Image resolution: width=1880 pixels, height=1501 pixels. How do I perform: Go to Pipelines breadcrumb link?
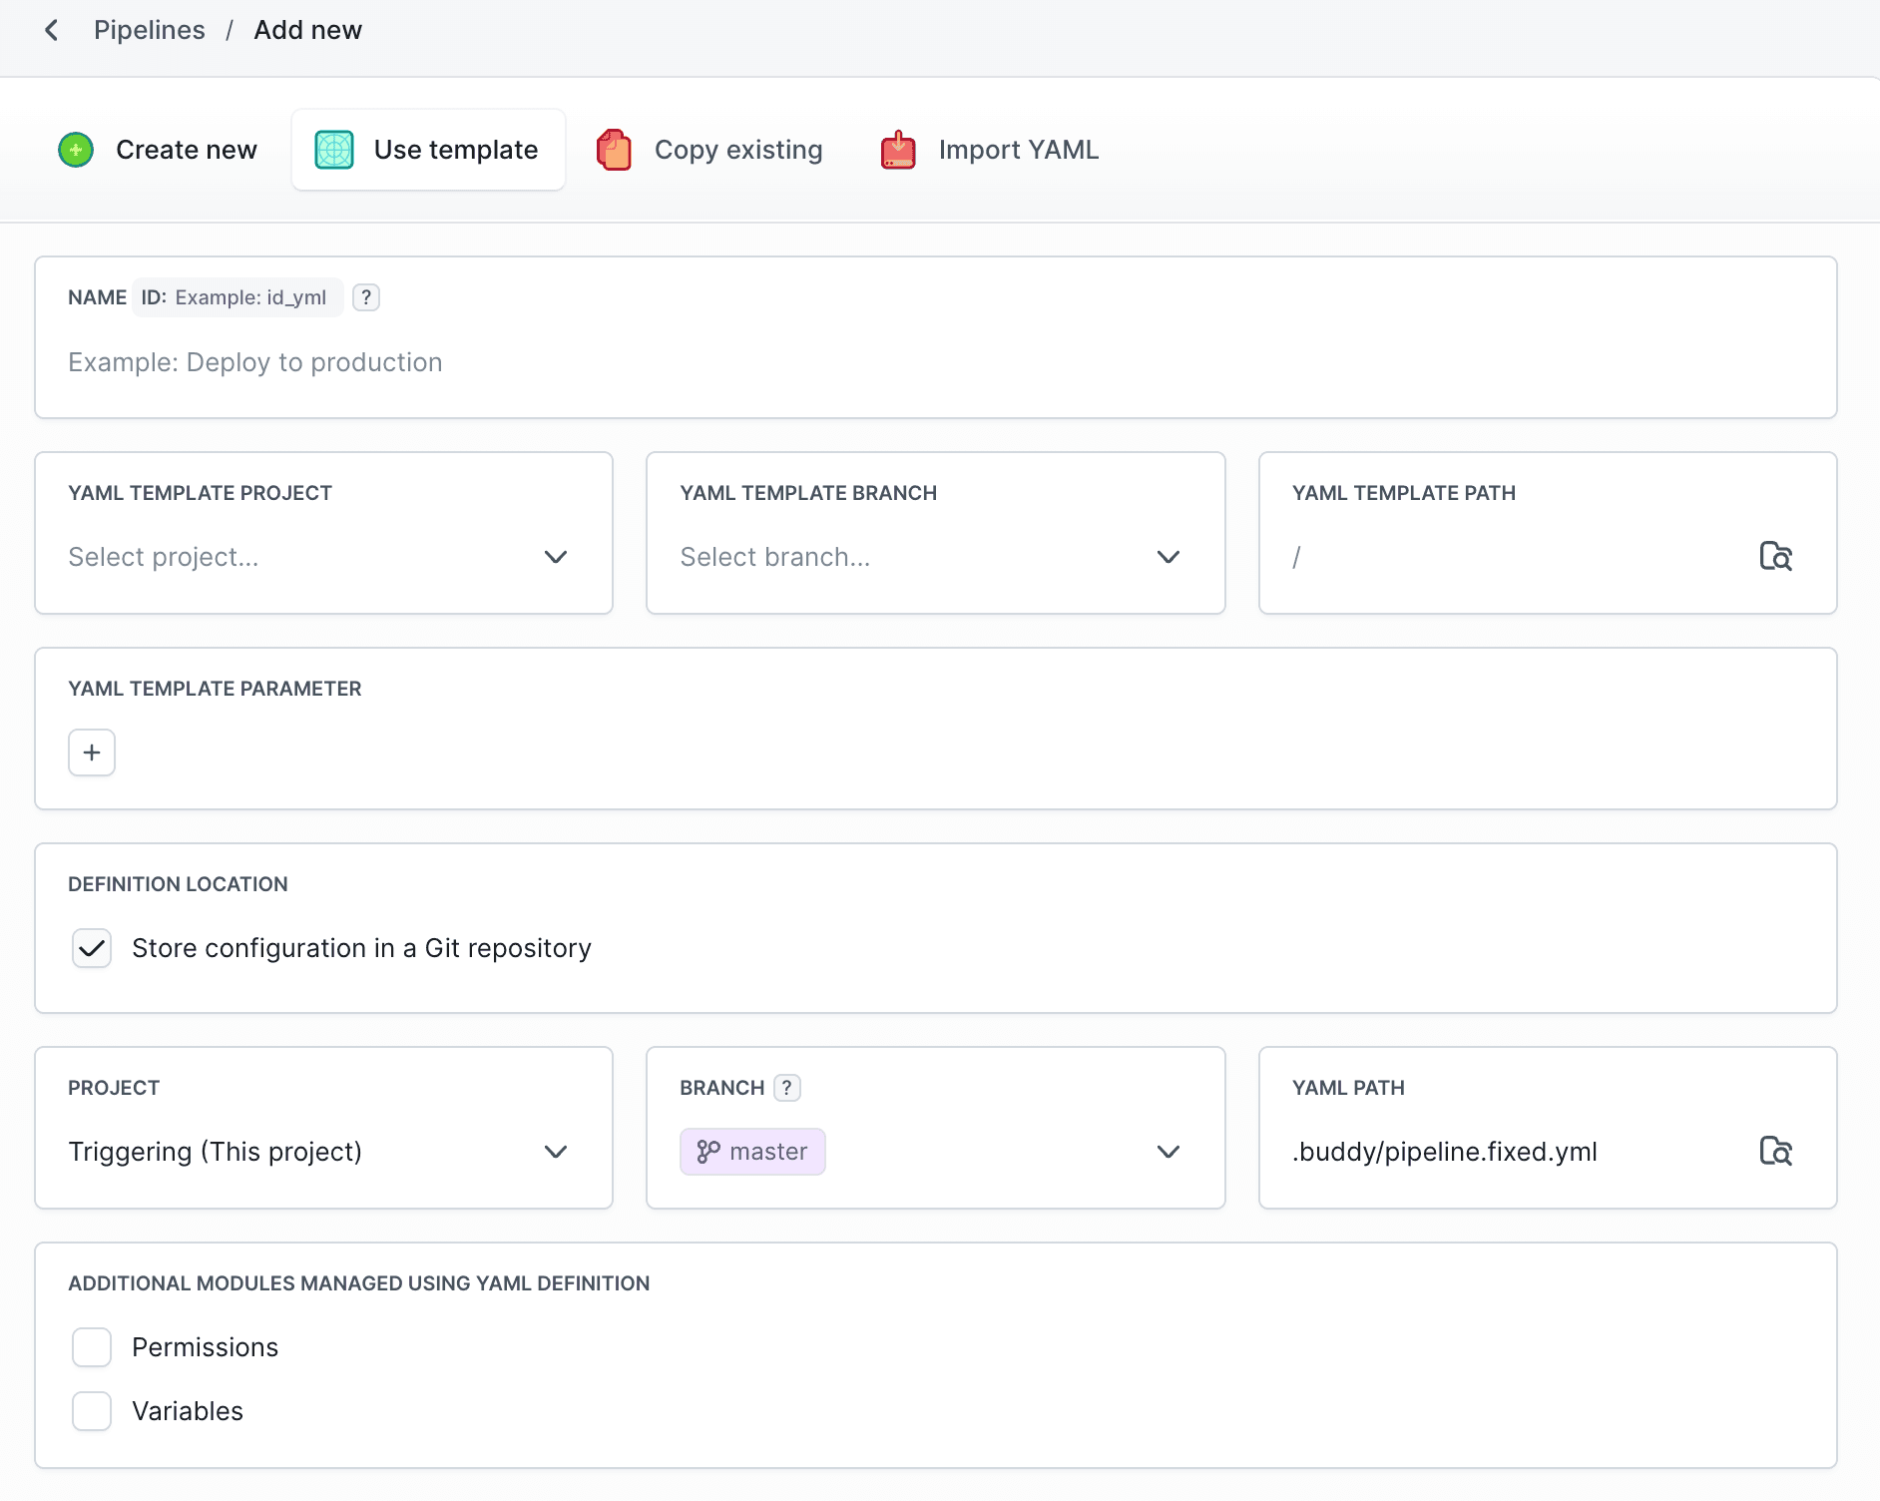click(150, 30)
